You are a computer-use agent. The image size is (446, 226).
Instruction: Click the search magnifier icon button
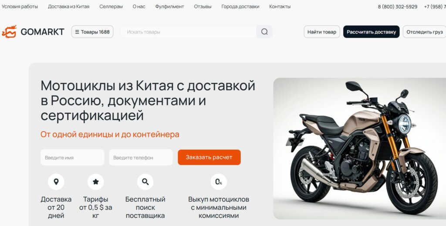pos(264,31)
